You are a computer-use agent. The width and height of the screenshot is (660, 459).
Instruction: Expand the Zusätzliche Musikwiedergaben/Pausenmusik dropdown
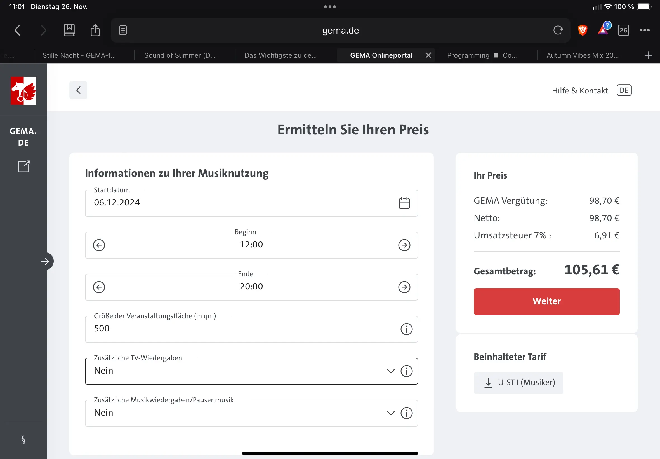[x=390, y=413]
